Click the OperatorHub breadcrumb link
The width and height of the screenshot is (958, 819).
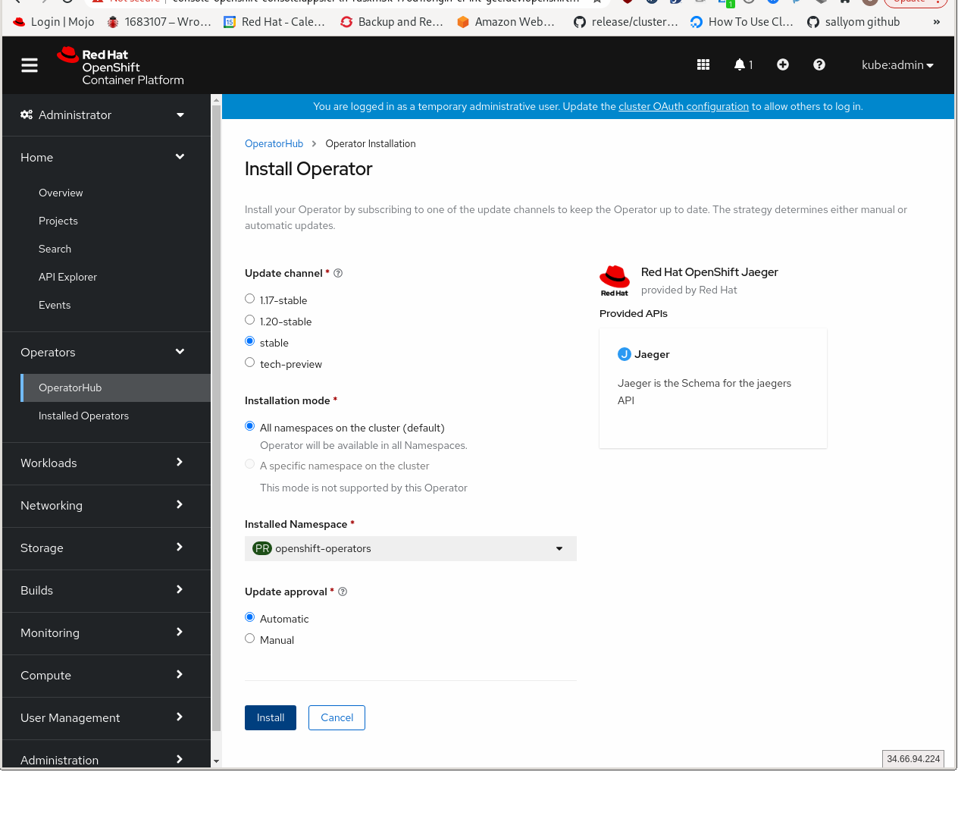tap(274, 143)
